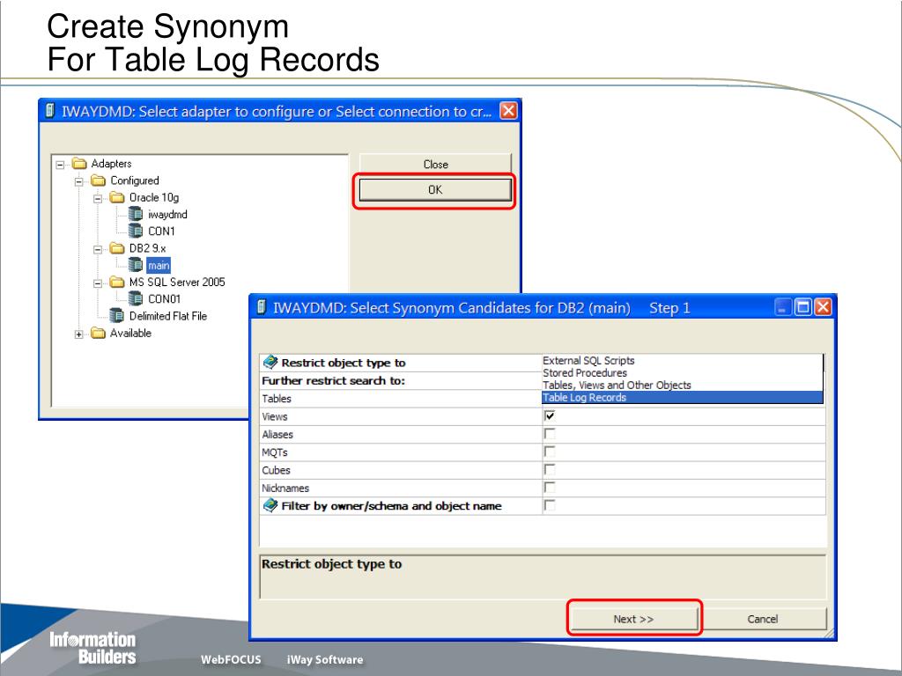The height and width of the screenshot is (676, 902).
Task: Click Cancel in Synonym Candidates dialog
Action: 762,619
